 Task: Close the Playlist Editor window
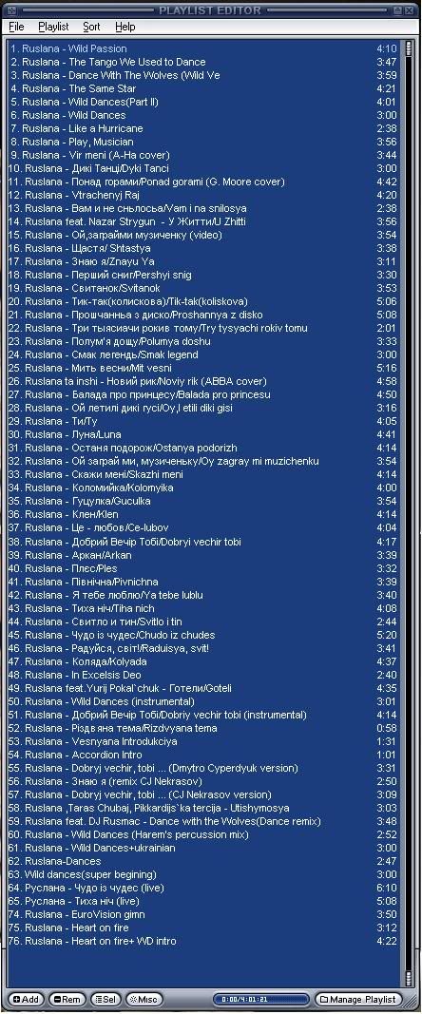pos(411,10)
